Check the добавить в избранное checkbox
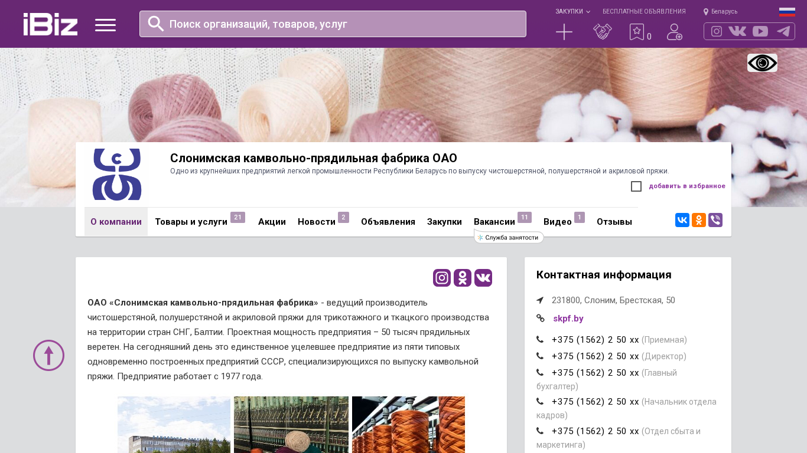 click(636, 186)
